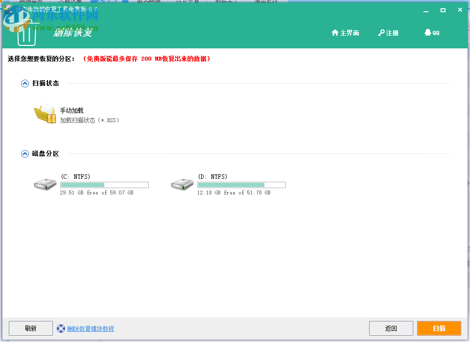Screen dimensions: 470x342
Task: Click the 刷新 button
Action: pyautogui.click(x=30, y=328)
